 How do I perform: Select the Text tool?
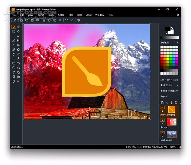coord(14,72)
